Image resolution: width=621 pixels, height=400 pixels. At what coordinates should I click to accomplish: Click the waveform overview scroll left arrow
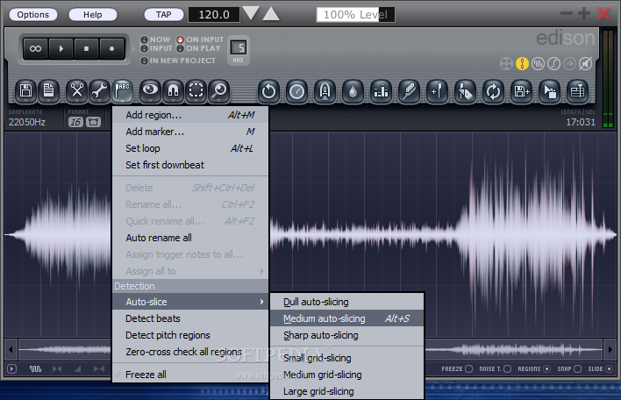pos(11,349)
